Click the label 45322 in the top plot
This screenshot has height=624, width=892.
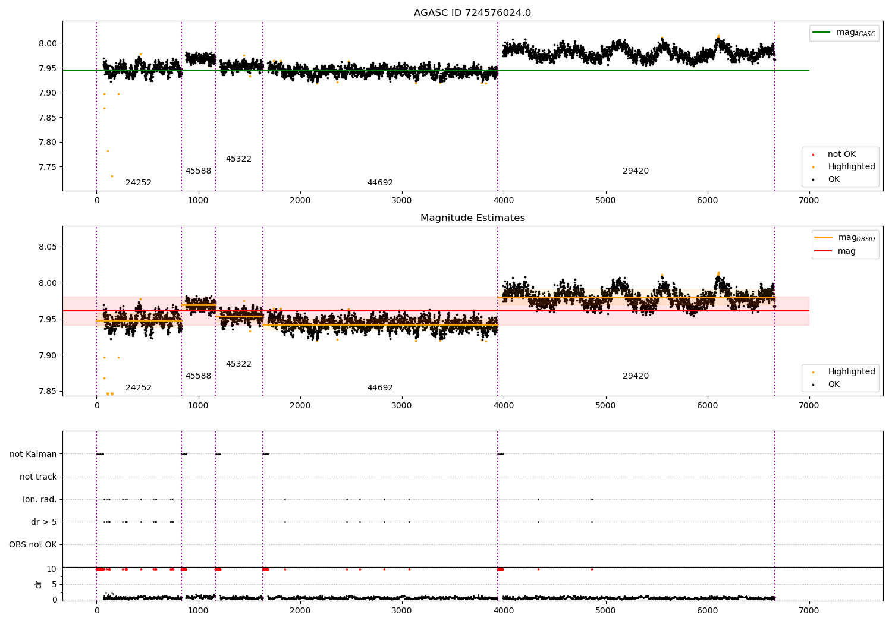[x=238, y=159]
